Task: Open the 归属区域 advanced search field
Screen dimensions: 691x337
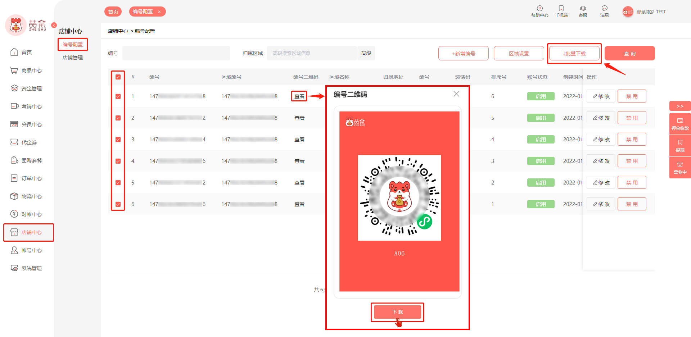Action: click(x=312, y=53)
